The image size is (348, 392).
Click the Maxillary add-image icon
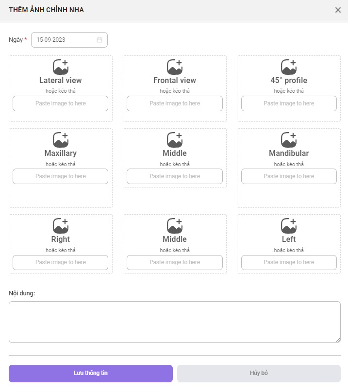pyautogui.click(x=61, y=140)
